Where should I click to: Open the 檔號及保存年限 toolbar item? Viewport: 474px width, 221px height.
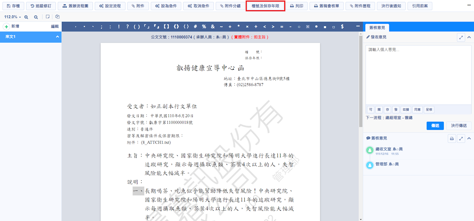click(x=265, y=6)
